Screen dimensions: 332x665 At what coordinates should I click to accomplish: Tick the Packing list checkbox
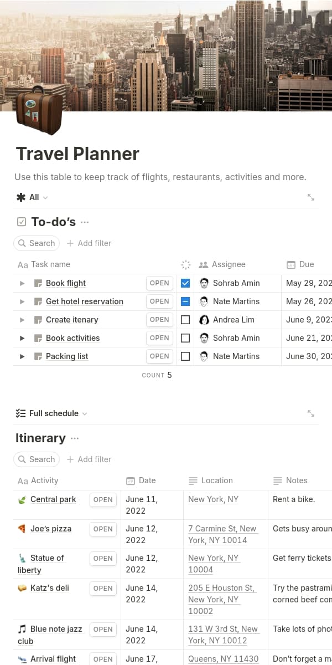[185, 356]
